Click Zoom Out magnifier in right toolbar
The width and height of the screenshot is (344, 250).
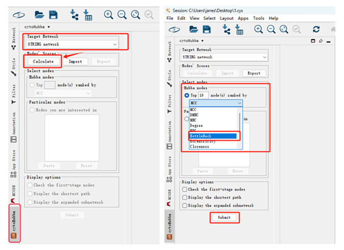click(x=271, y=29)
